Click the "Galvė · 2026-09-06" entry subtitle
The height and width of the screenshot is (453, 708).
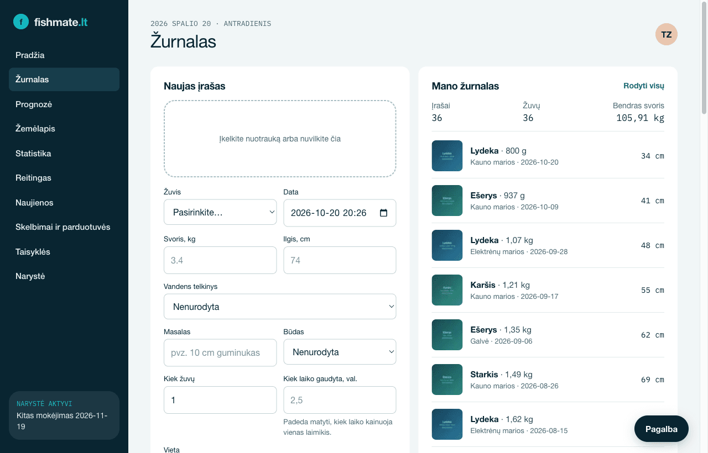click(501, 341)
